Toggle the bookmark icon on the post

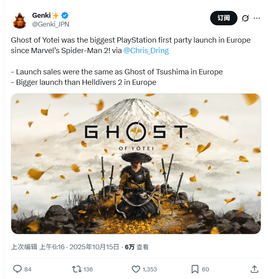point(195,269)
